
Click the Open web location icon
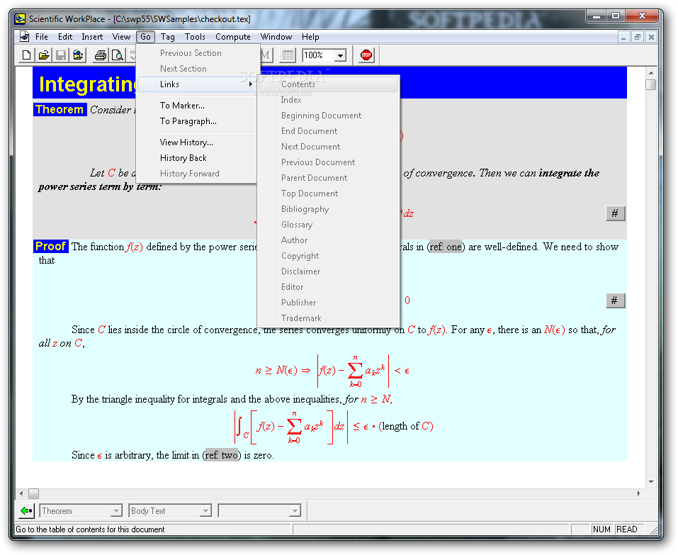click(78, 55)
